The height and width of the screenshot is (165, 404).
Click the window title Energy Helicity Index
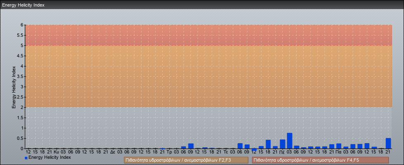pyautogui.click(x=23, y=5)
